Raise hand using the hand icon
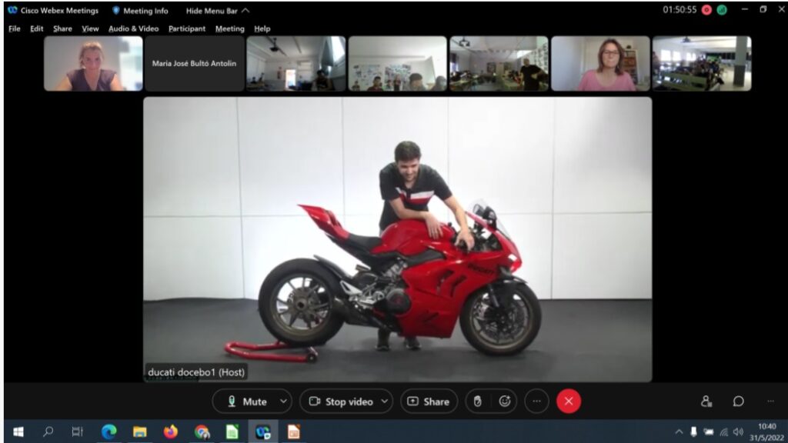The height and width of the screenshot is (443, 788). point(477,401)
